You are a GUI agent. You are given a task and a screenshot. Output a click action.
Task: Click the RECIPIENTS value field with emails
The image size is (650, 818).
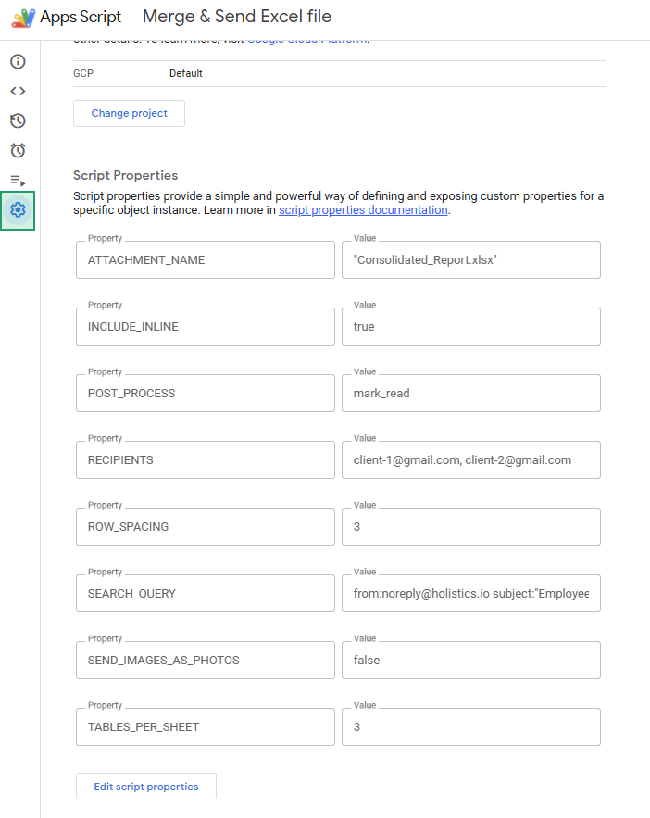click(x=471, y=460)
